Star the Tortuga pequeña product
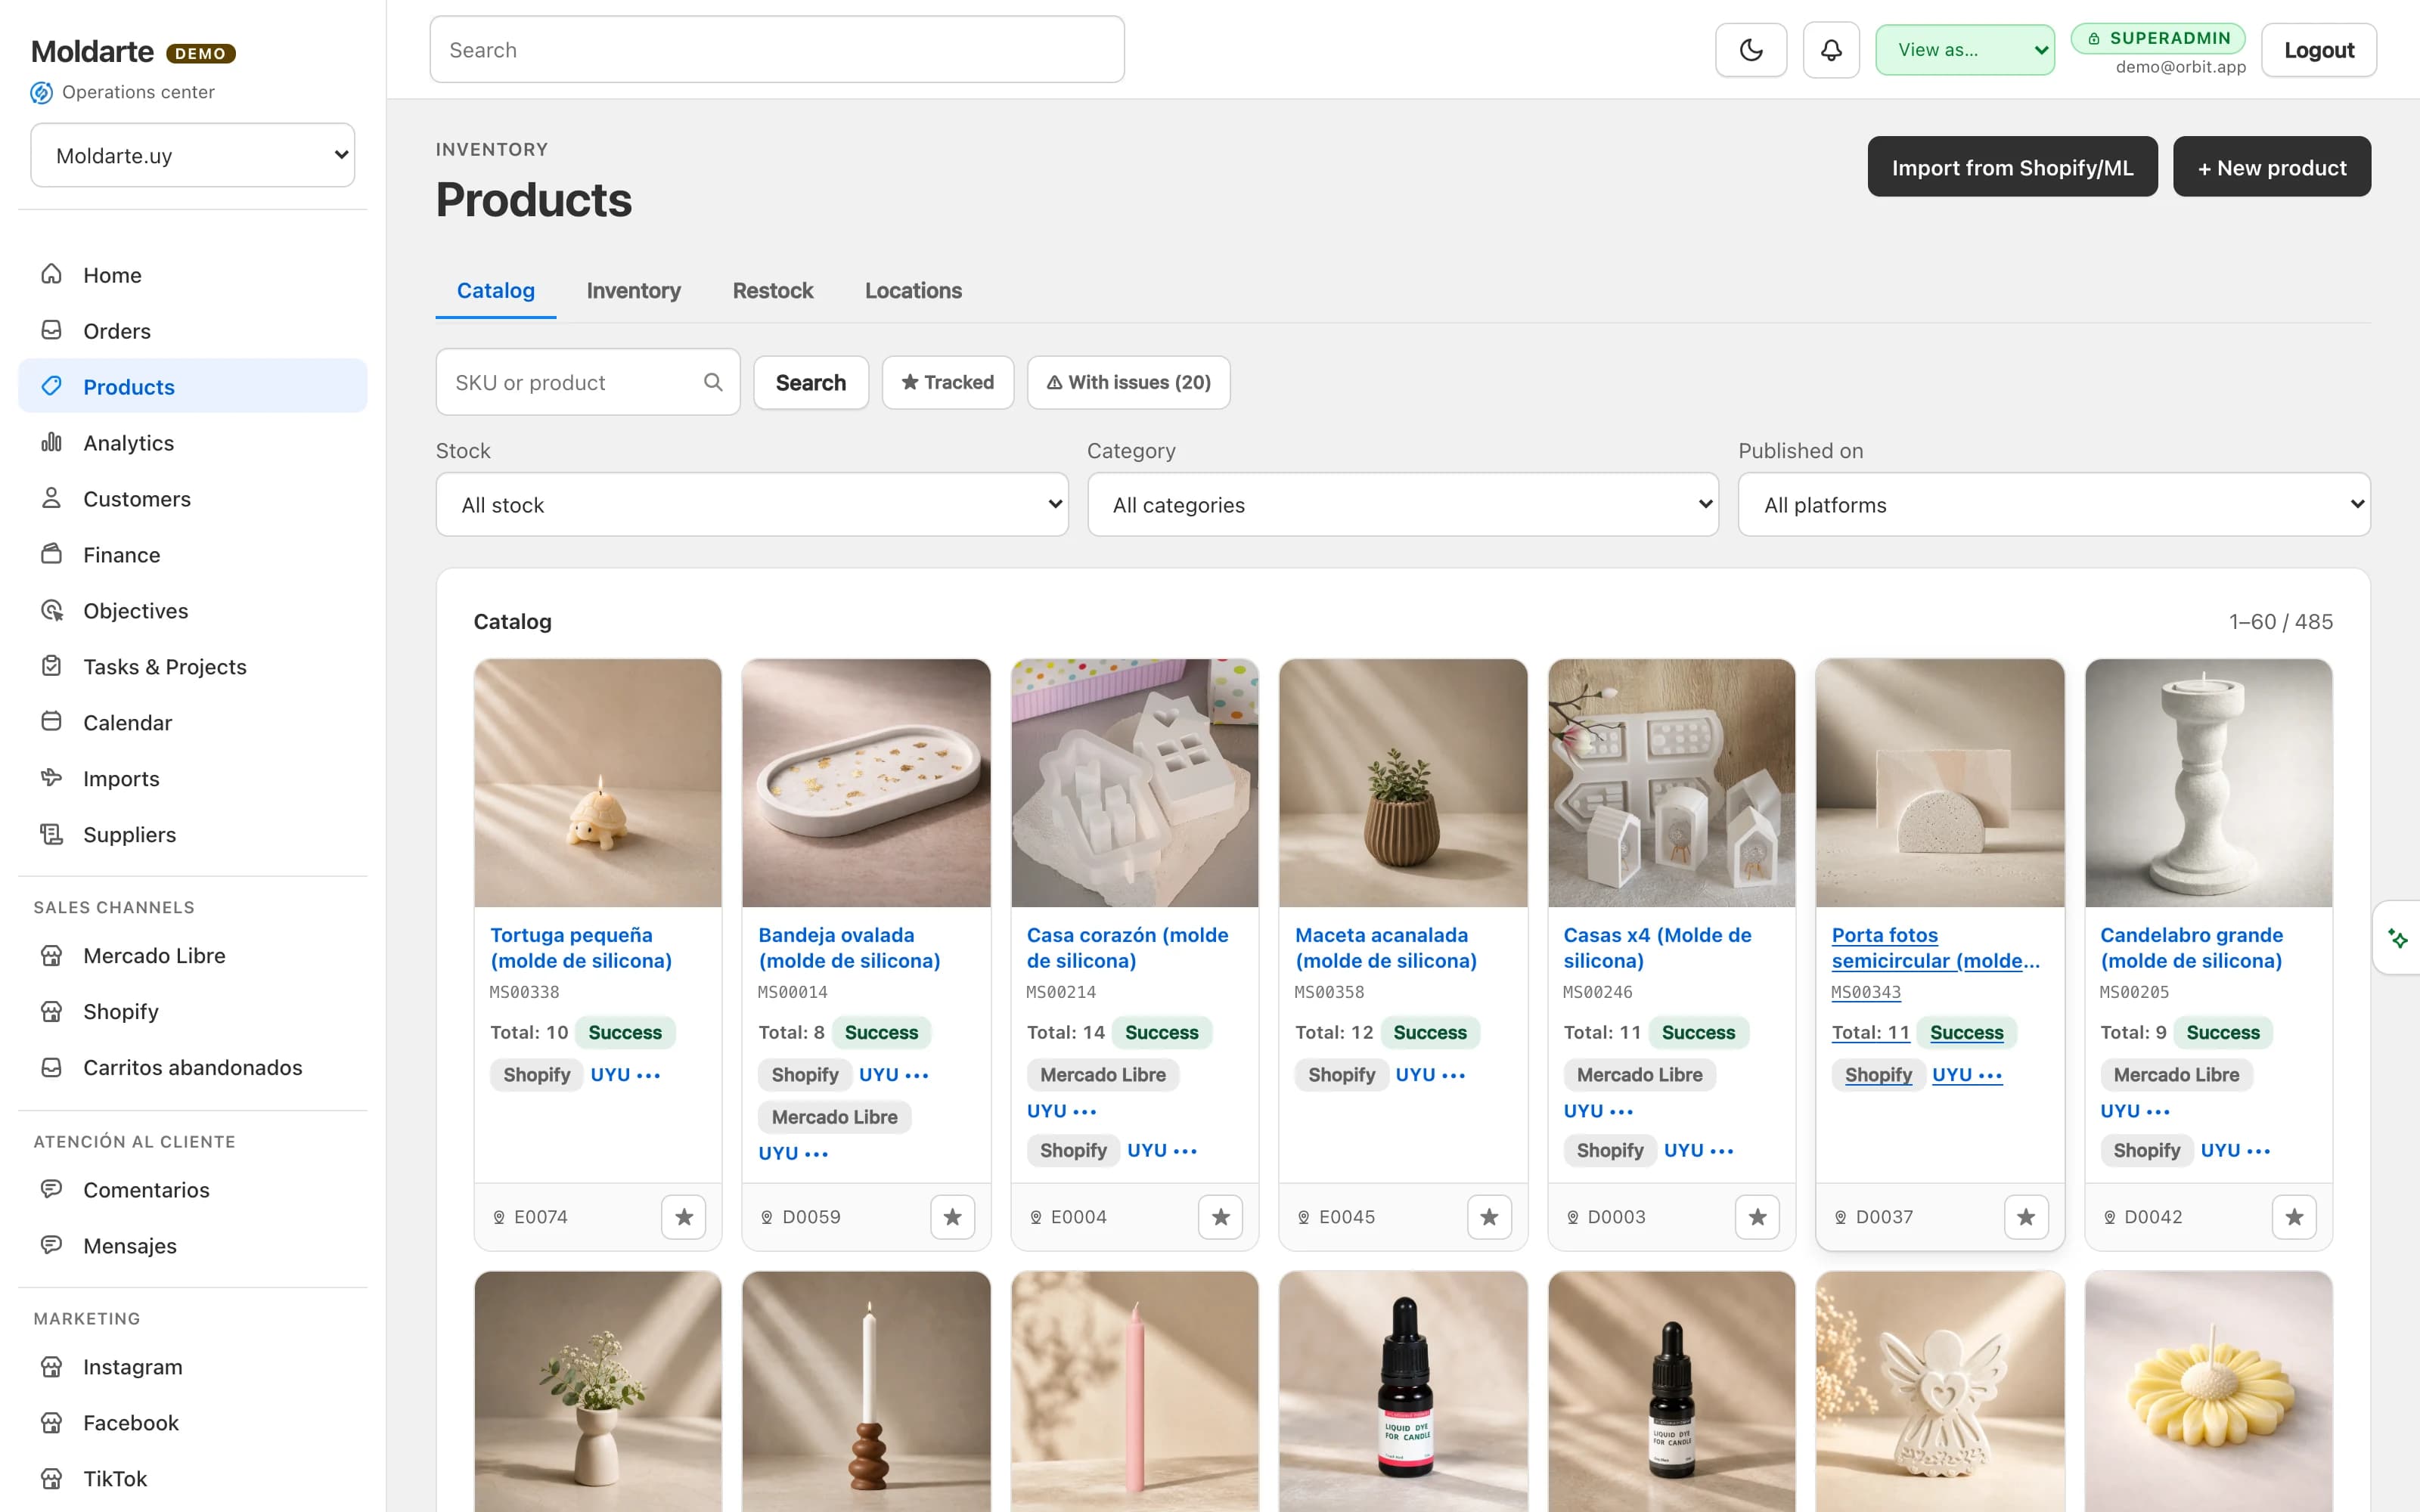 coord(683,1217)
